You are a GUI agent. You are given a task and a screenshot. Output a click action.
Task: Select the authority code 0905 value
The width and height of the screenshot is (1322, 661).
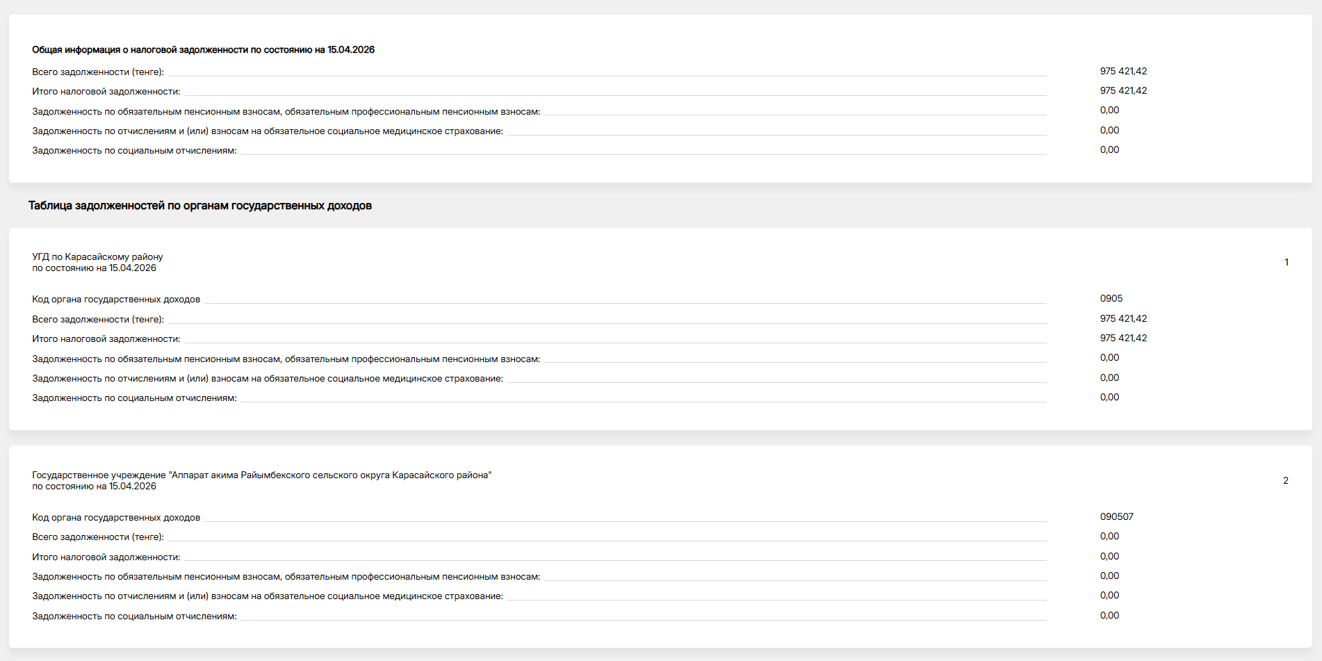tap(1111, 299)
